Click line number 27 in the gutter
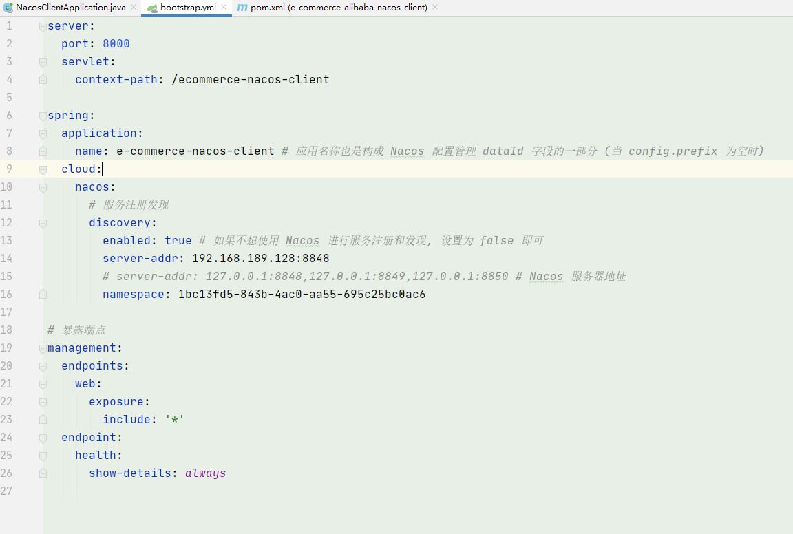 coord(6,491)
